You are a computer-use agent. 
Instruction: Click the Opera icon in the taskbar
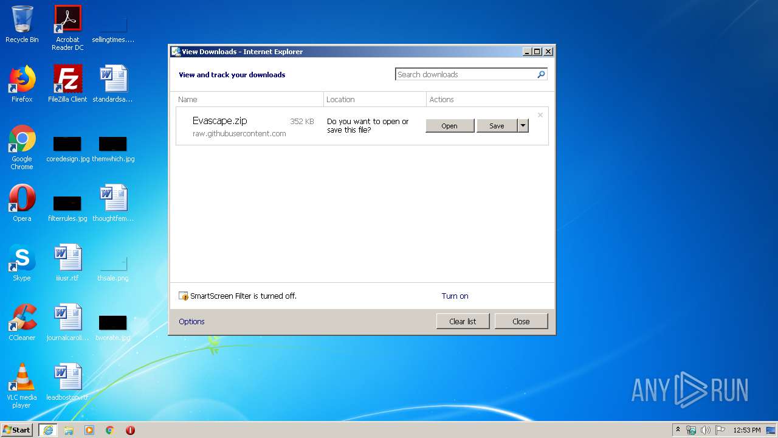(x=130, y=430)
